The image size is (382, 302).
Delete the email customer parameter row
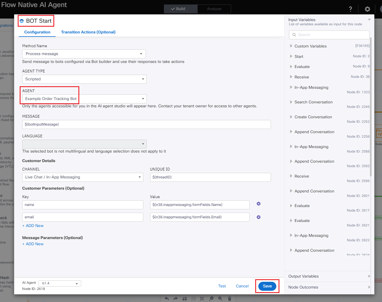(x=258, y=217)
